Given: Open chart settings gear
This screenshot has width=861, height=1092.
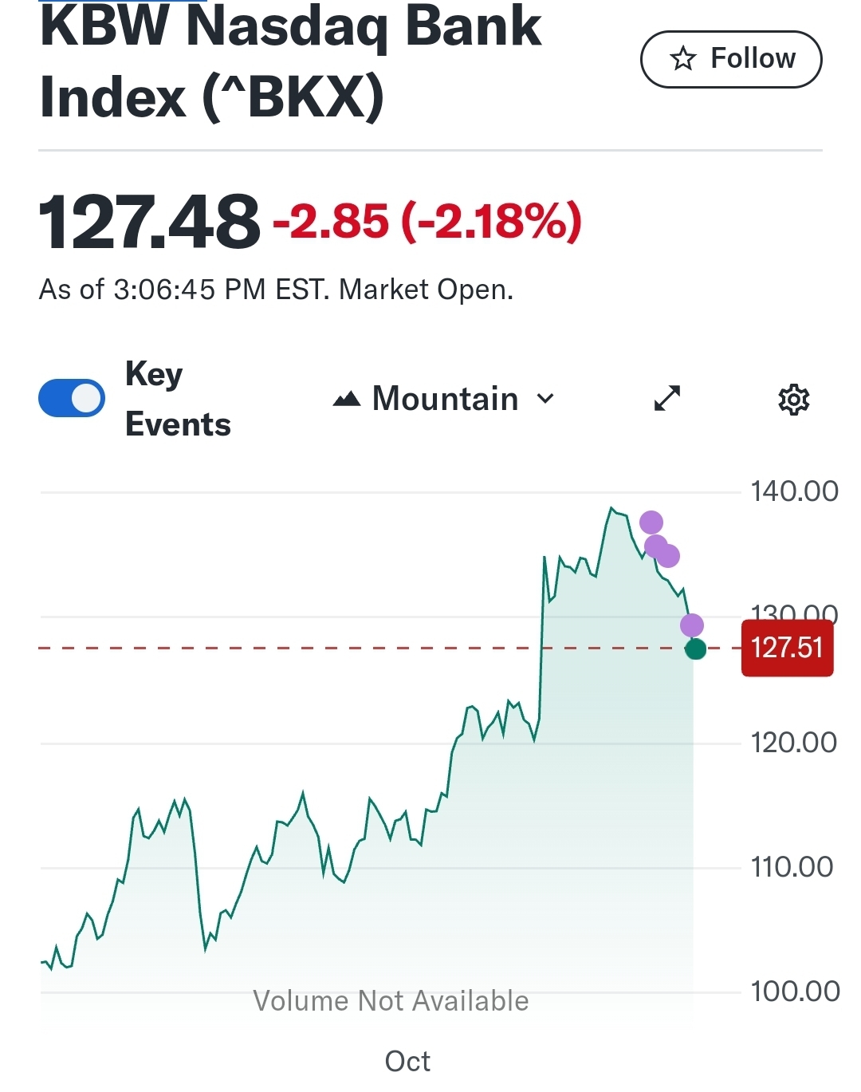Looking at the screenshot, I should click(x=793, y=399).
